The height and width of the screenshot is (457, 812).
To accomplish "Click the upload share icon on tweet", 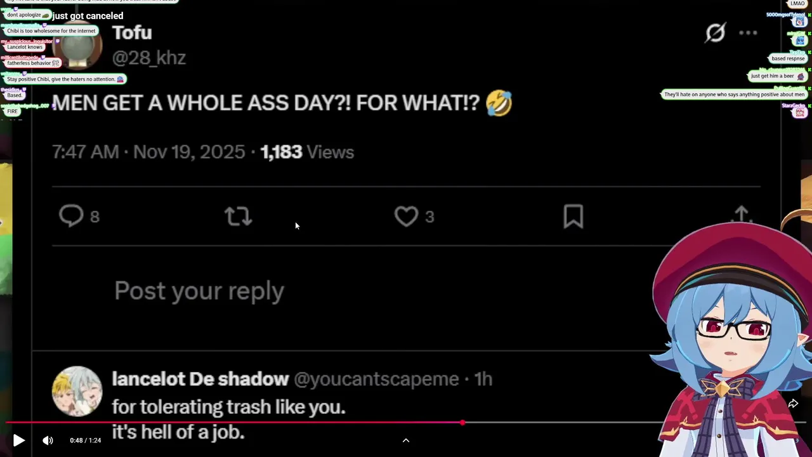I will coord(741,215).
